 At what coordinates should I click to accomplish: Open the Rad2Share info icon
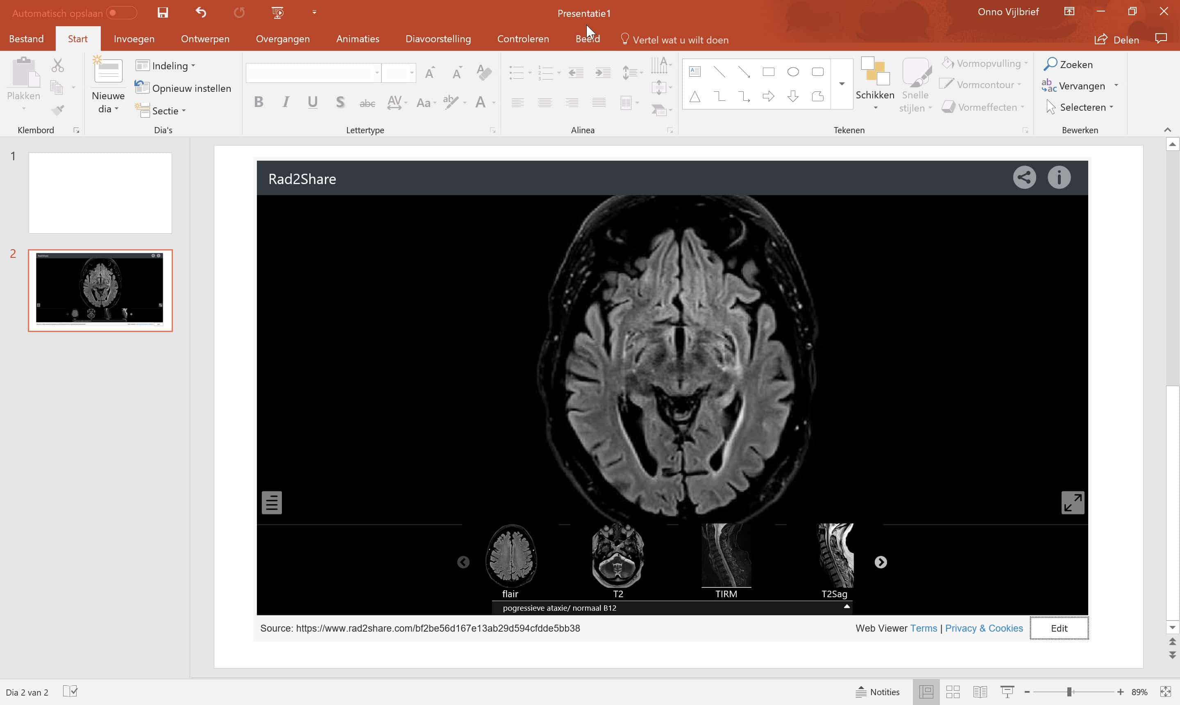1059,177
